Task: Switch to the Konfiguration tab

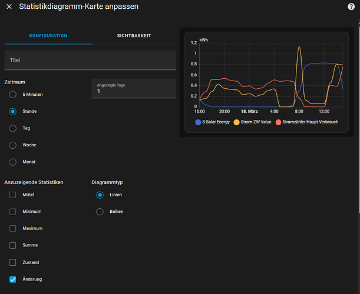Action: 48,36
